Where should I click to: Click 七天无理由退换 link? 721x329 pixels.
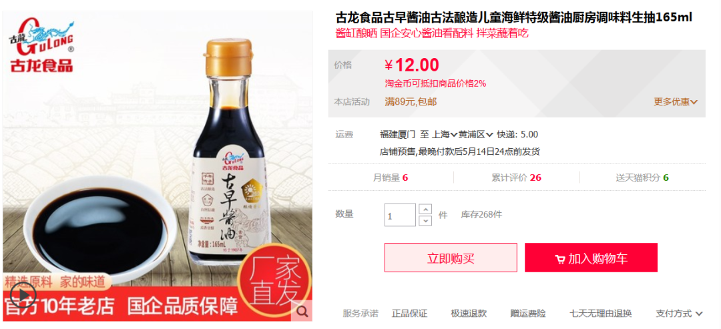601,314
